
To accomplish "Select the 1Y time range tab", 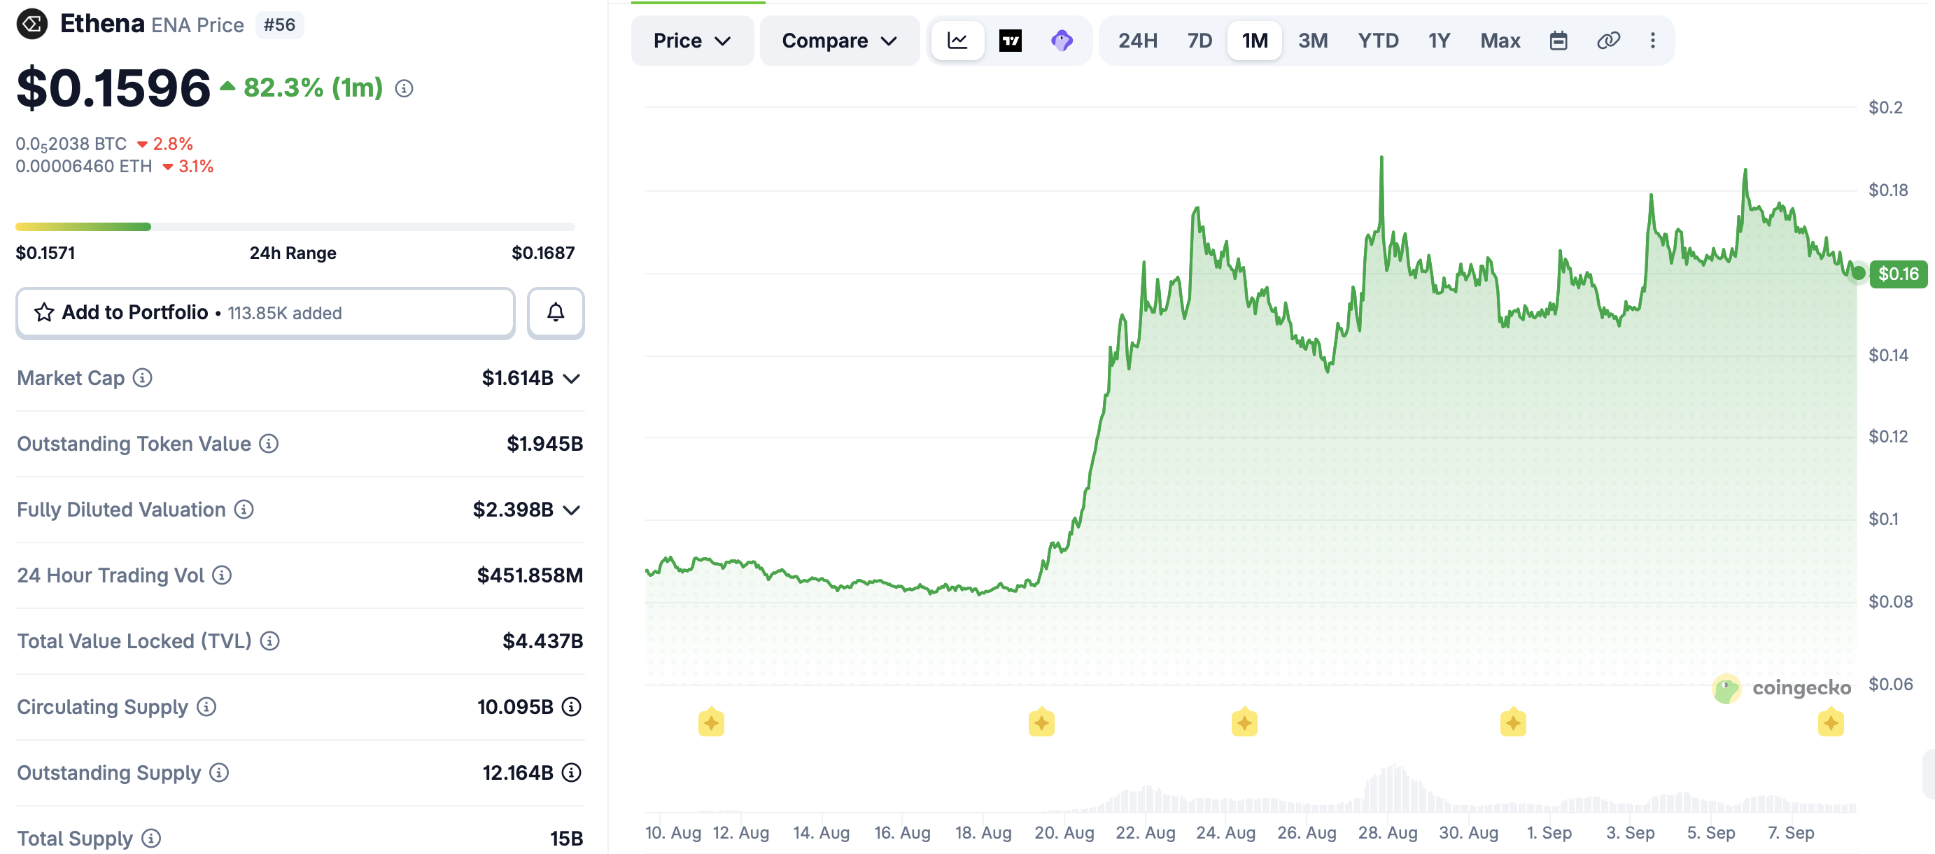I will pos(1440,41).
